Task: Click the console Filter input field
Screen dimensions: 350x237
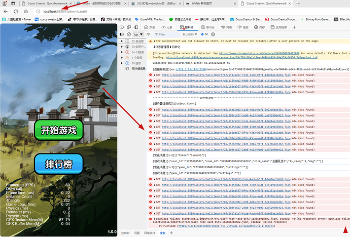Action: point(167,34)
